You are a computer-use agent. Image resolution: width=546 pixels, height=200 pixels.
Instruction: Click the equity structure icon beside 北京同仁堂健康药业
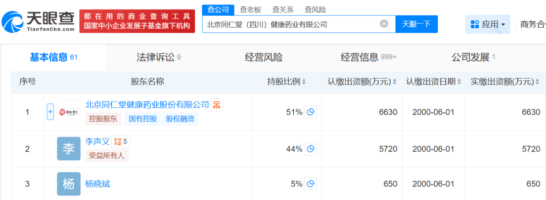tap(217, 104)
